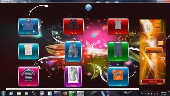The image size is (170, 96).
Task: Select the blue denim Tshirt tile
Action: pyautogui.click(x=28, y=26)
